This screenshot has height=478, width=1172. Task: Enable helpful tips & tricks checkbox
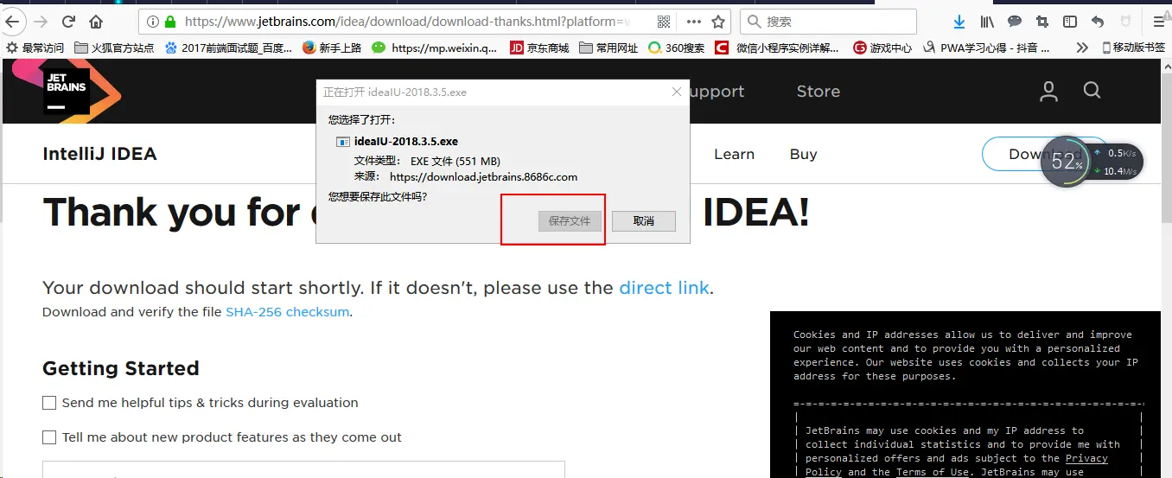49,403
